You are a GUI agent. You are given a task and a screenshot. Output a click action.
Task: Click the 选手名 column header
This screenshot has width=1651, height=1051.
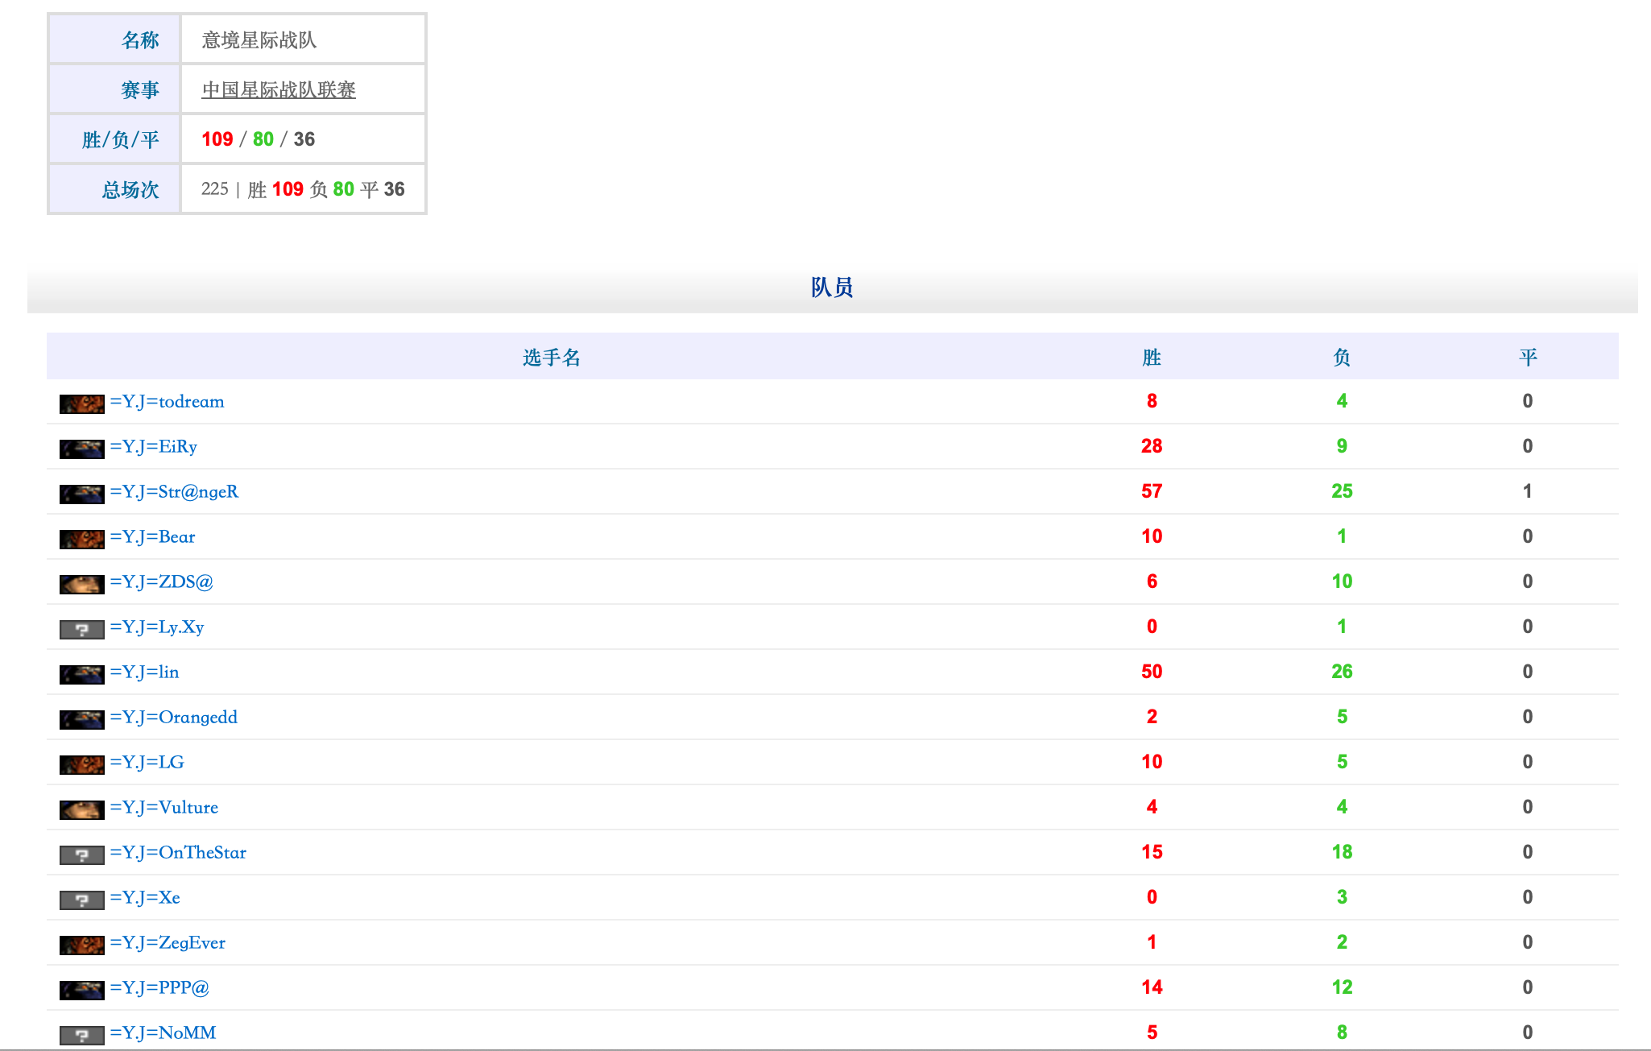point(552,358)
